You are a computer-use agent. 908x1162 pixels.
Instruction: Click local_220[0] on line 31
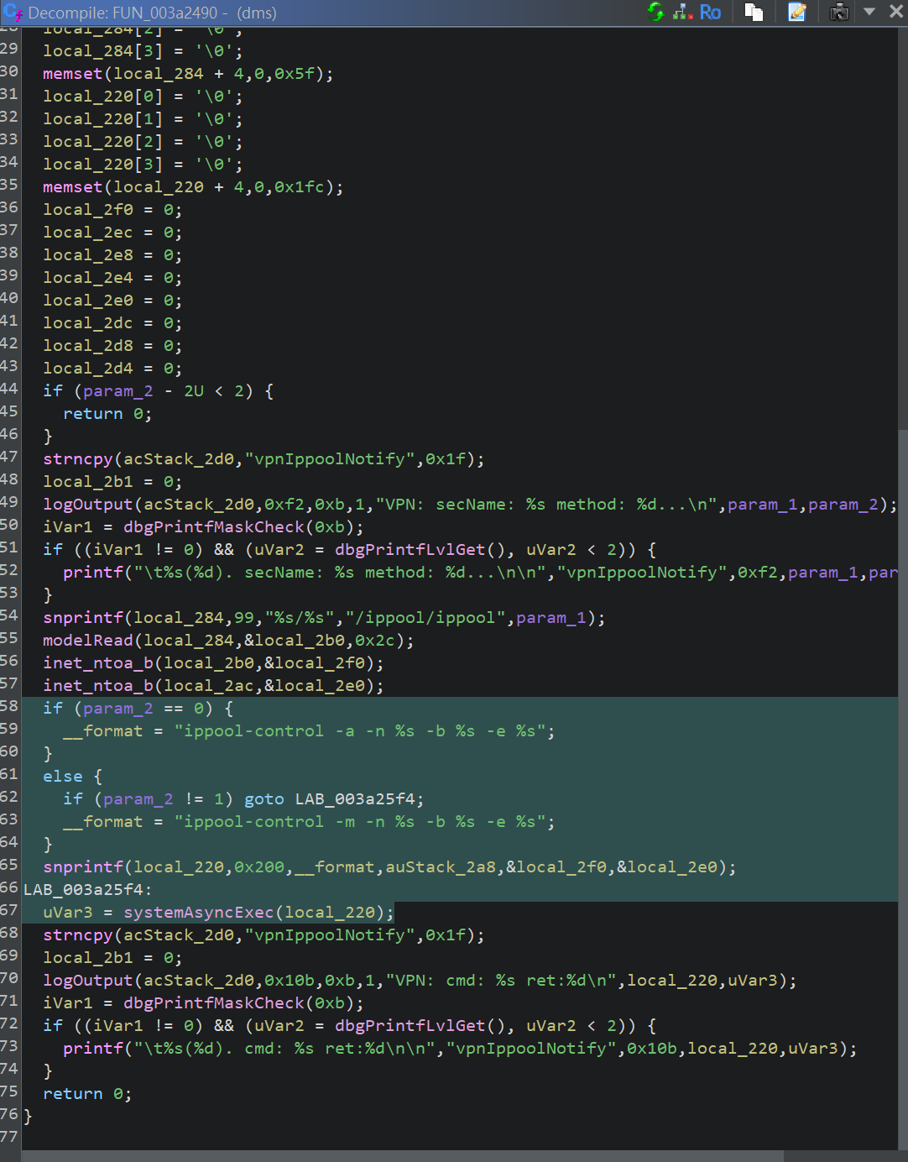(103, 97)
